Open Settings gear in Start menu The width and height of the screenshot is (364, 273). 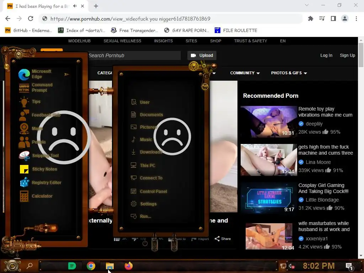144,204
